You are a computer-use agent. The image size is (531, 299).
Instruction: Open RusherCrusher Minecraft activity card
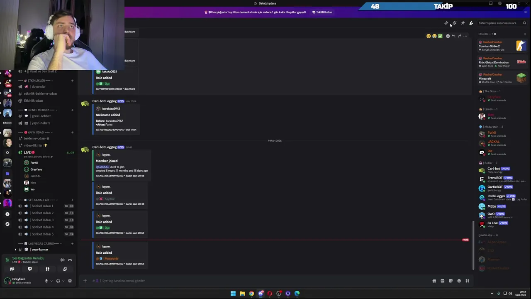(x=502, y=78)
